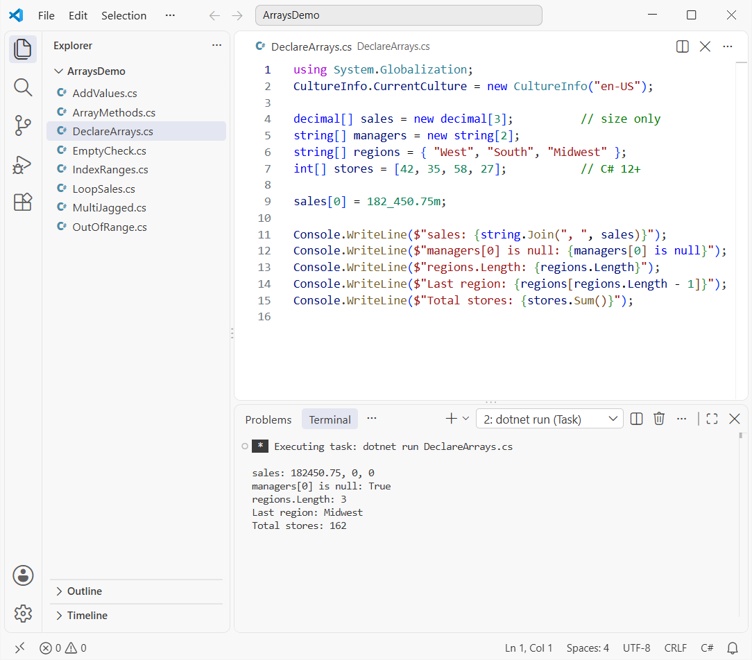Image resolution: width=752 pixels, height=660 pixels.
Task: Split the terminal panel
Action: coord(636,419)
